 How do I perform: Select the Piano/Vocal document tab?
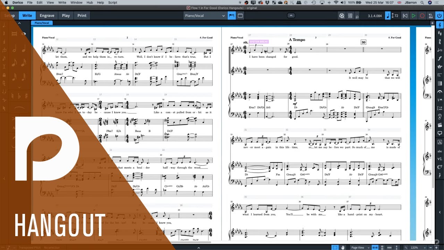tap(42, 23)
